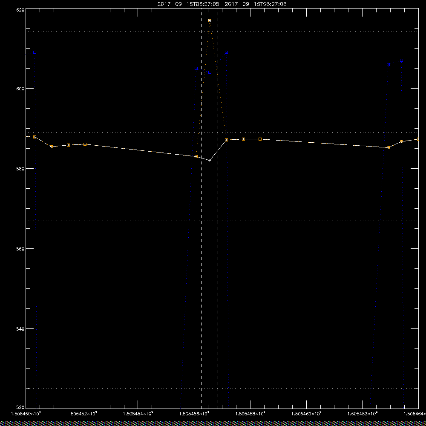This screenshot has height=426, width=426.
Task: Click the 1.505452×10⁹ x-axis label
Action: 82,414
